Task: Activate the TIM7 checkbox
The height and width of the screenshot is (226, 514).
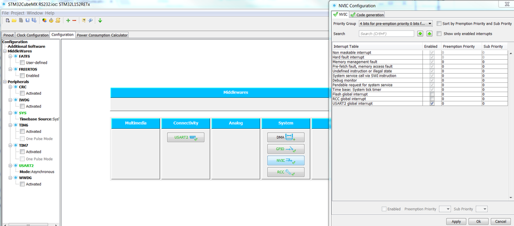Action: [22, 152]
